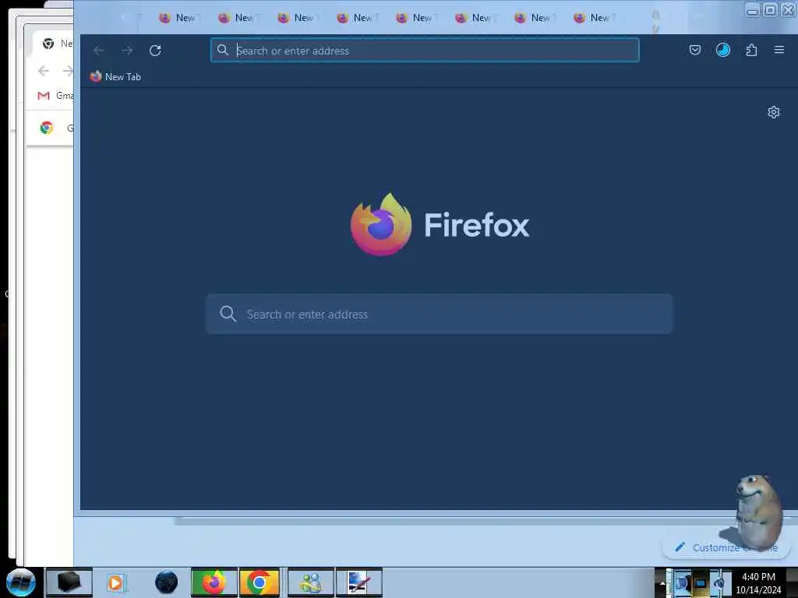The image size is (798, 598).
Task: Open the taskbar clock showing 4:40 PM
Action: (x=758, y=582)
